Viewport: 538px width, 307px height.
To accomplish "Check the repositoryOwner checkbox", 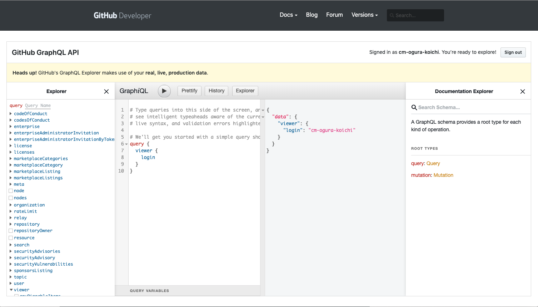I will [11, 230].
